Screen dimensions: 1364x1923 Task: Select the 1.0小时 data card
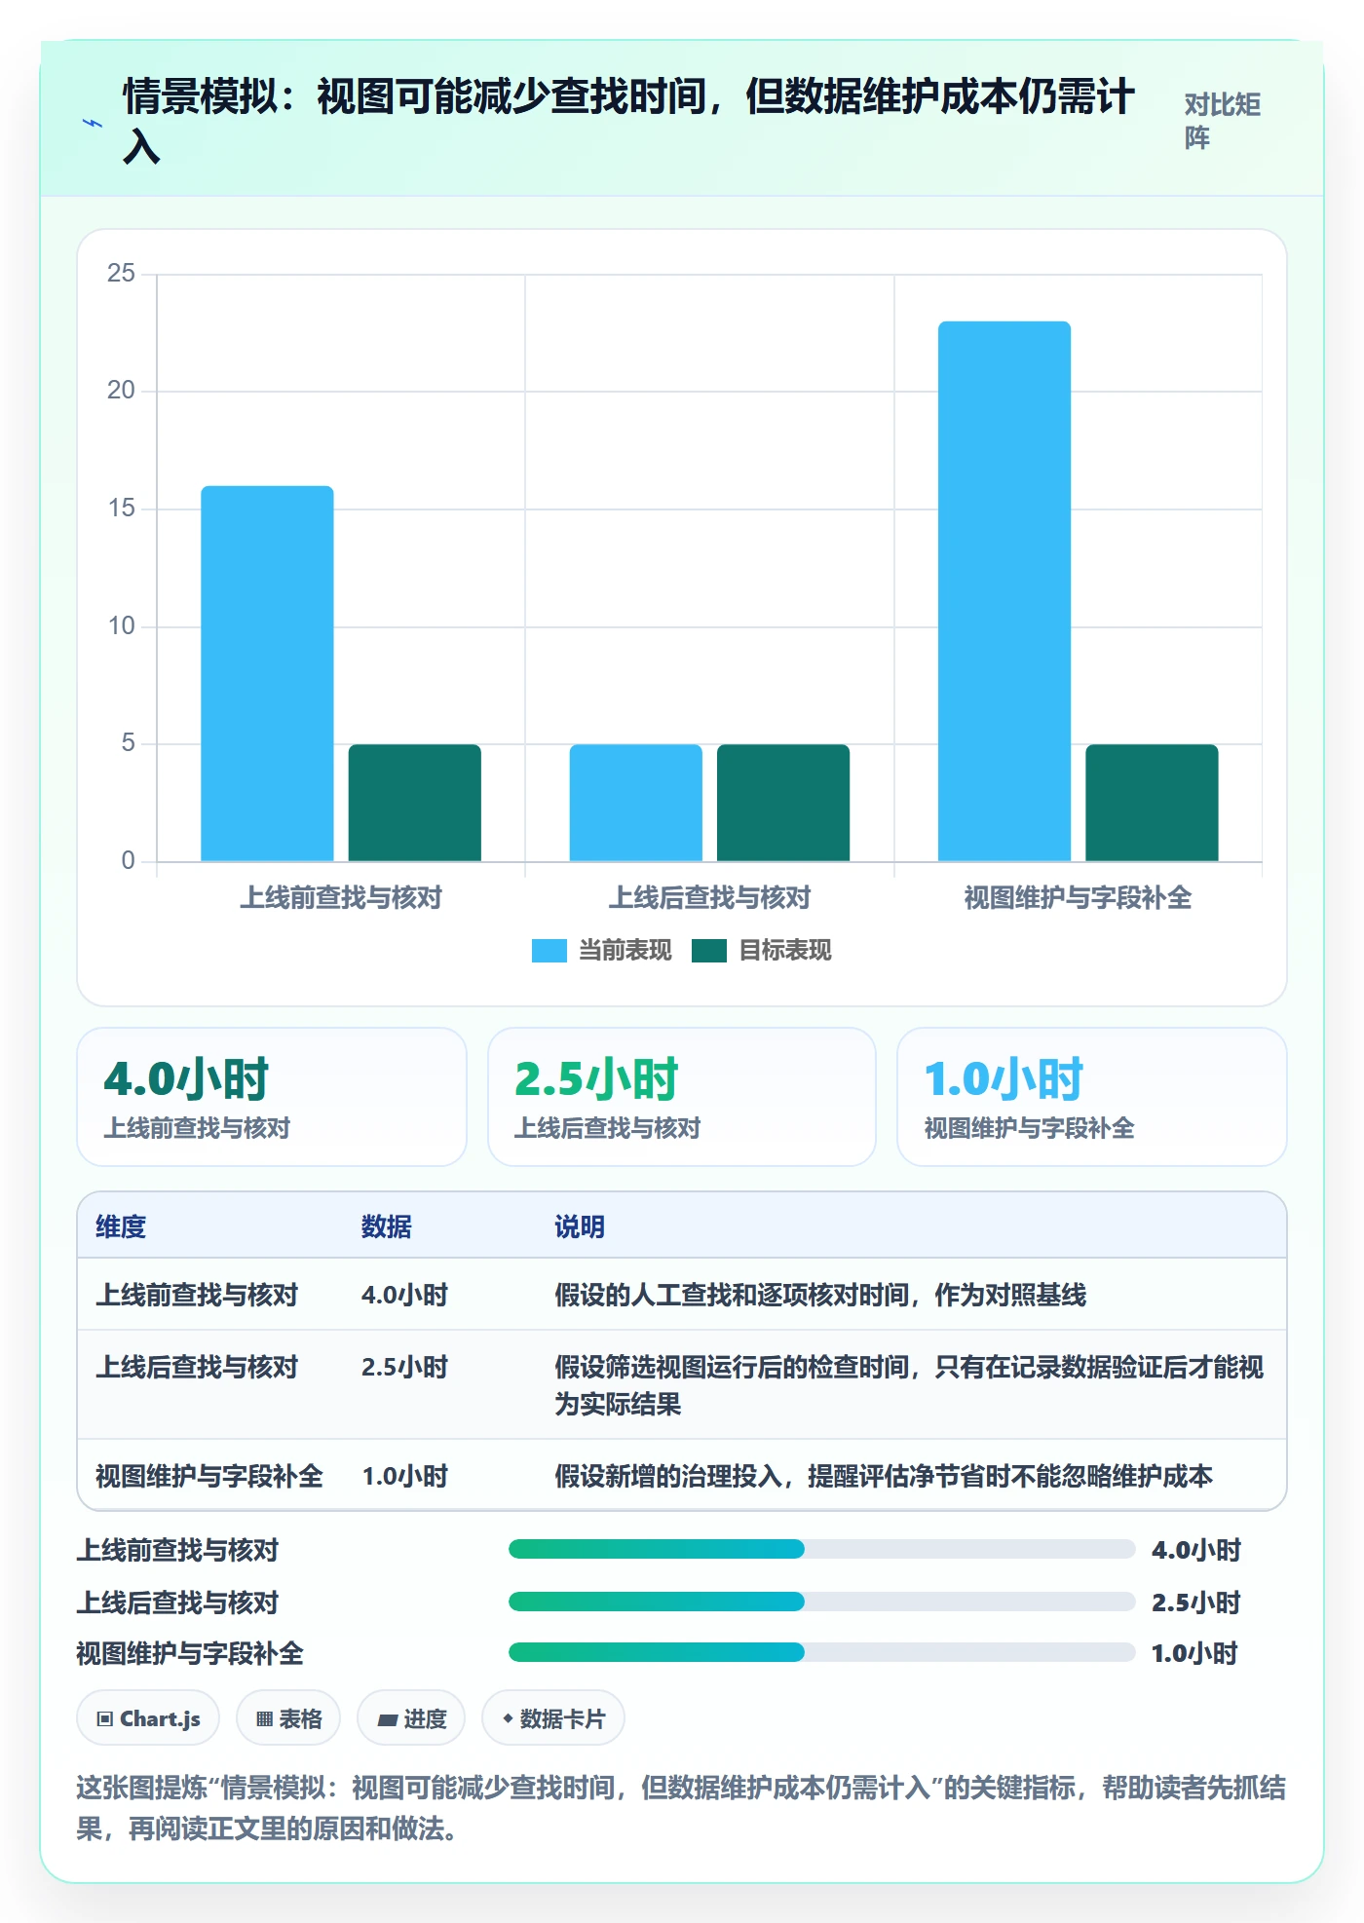click(x=1092, y=1097)
